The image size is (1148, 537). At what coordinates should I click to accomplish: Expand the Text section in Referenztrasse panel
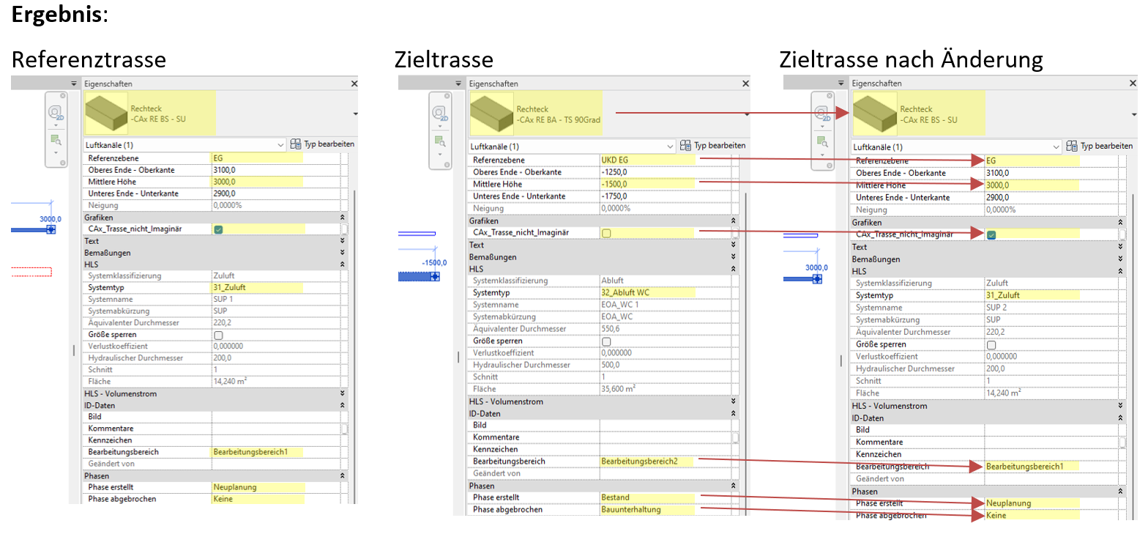343,241
